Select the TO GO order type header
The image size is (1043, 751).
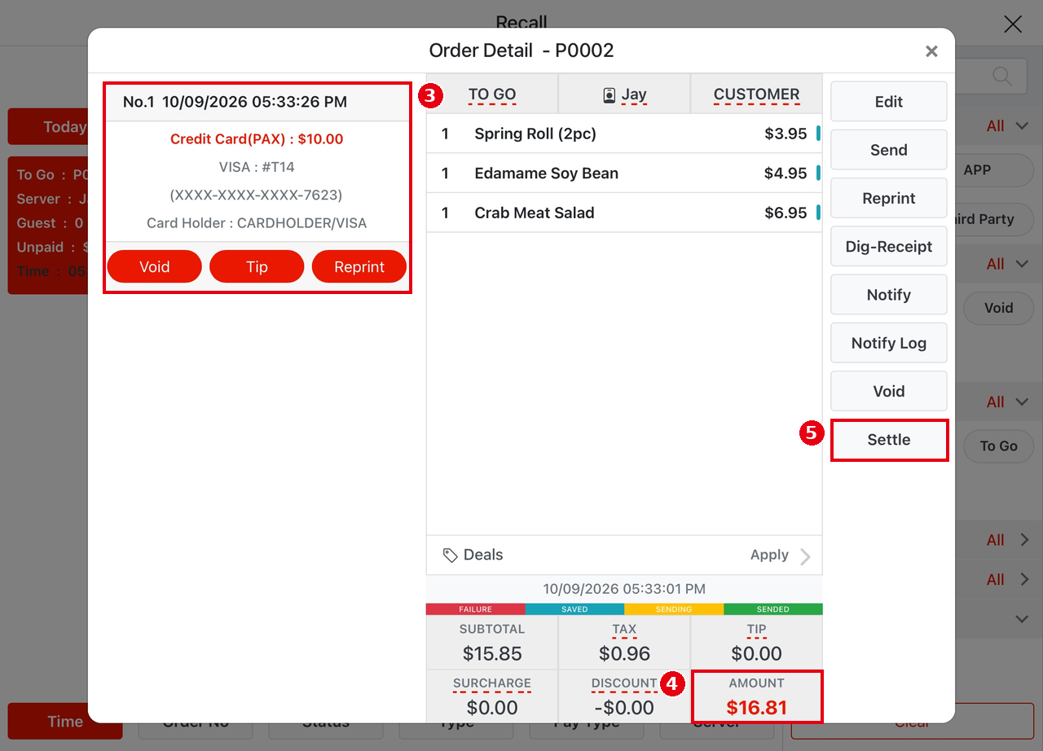pyautogui.click(x=492, y=94)
